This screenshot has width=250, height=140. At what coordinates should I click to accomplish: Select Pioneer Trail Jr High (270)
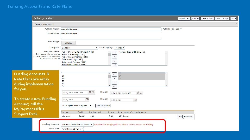tap(132, 52)
